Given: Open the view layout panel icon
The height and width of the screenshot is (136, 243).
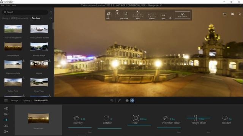Looking at the screenshot, I should tap(224, 14).
